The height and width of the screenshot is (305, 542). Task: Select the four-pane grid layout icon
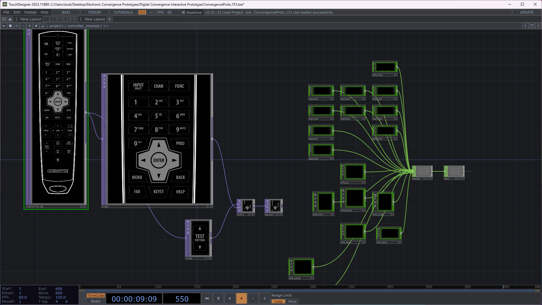[74, 19]
